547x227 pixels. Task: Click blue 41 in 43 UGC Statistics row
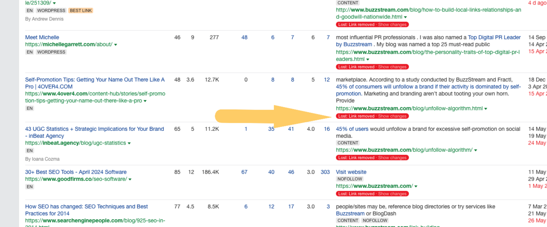(291, 129)
